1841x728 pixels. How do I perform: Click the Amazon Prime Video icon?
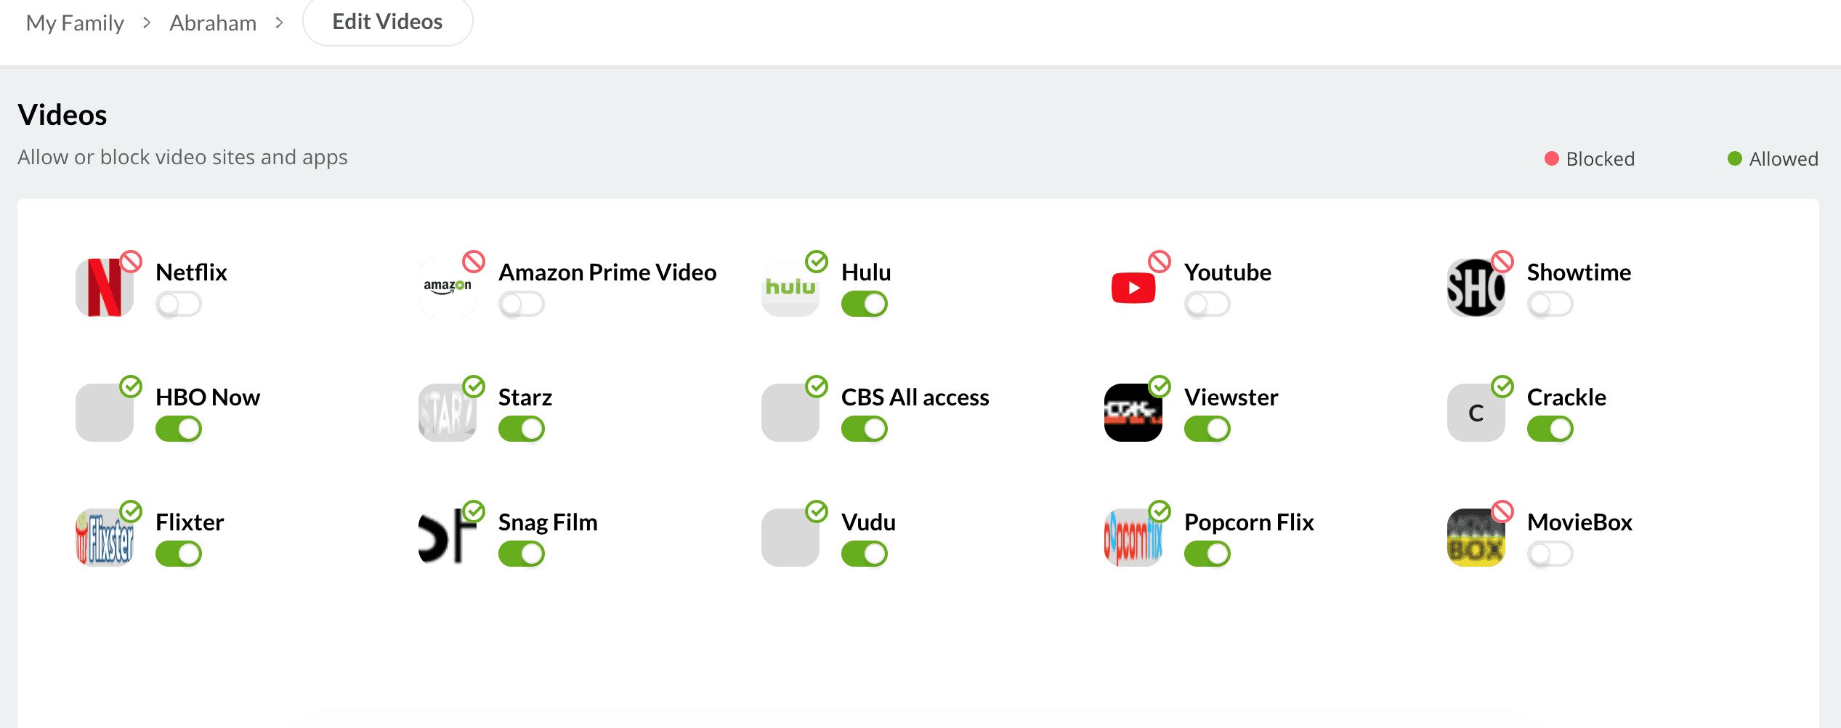coord(447,288)
